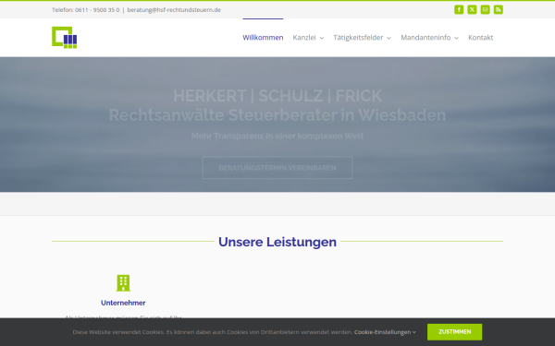
Task: Click the Unsere Leistungen heading
Action: (277, 242)
